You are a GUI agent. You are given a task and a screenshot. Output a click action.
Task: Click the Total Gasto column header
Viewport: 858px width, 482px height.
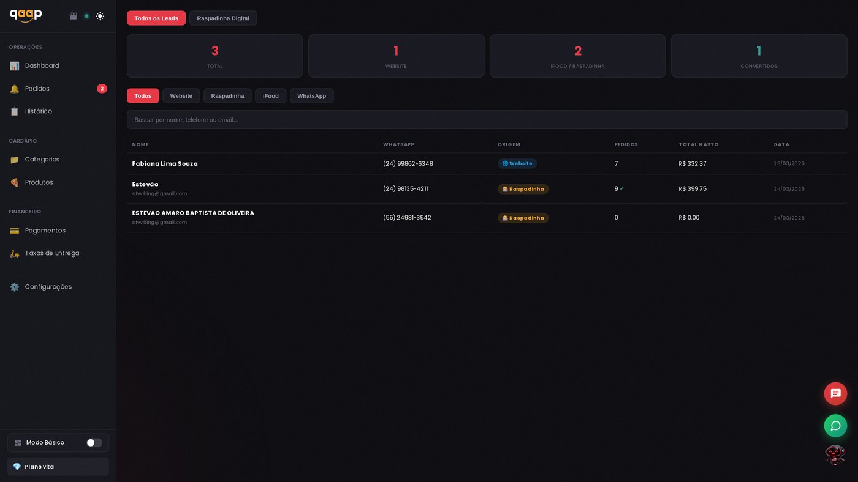coord(699,144)
